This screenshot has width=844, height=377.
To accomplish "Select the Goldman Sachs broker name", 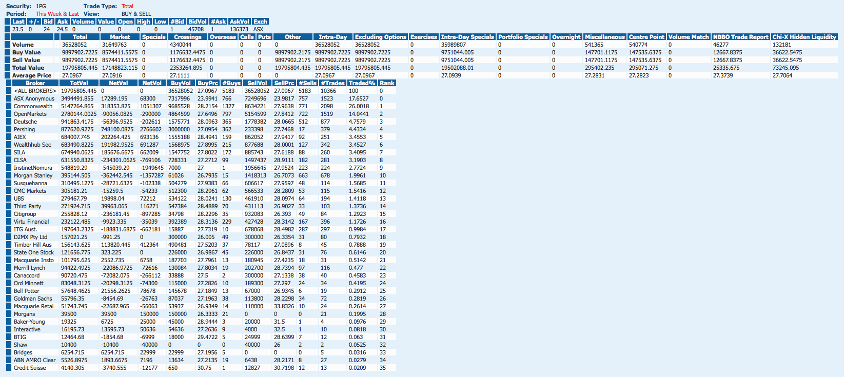I will (33, 299).
